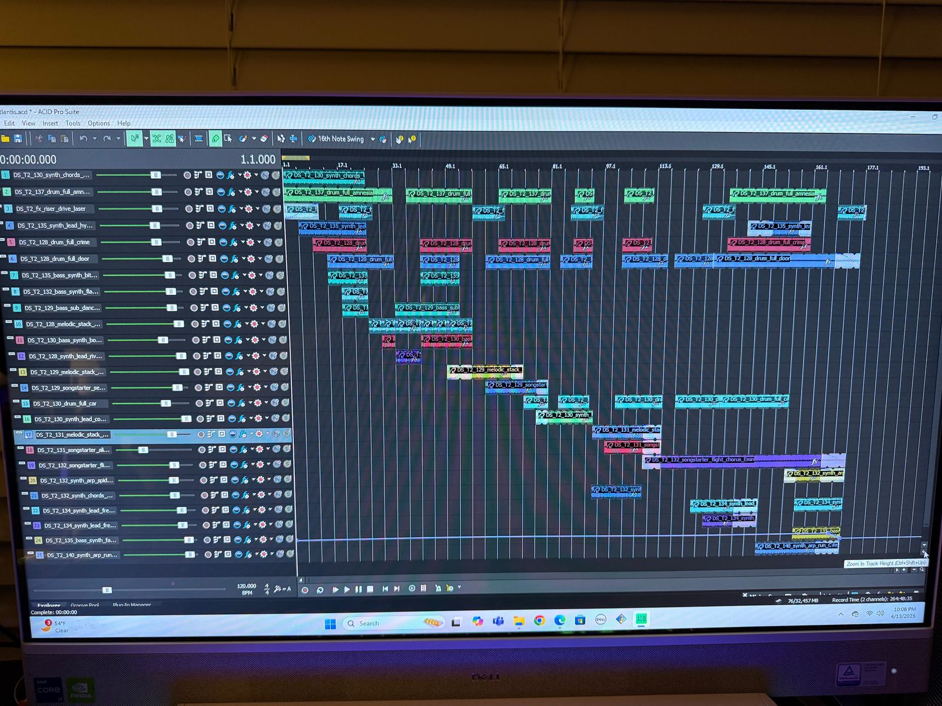The height and width of the screenshot is (706, 942).
Task: Select the Erase tool in toolbar
Action: coord(264,139)
